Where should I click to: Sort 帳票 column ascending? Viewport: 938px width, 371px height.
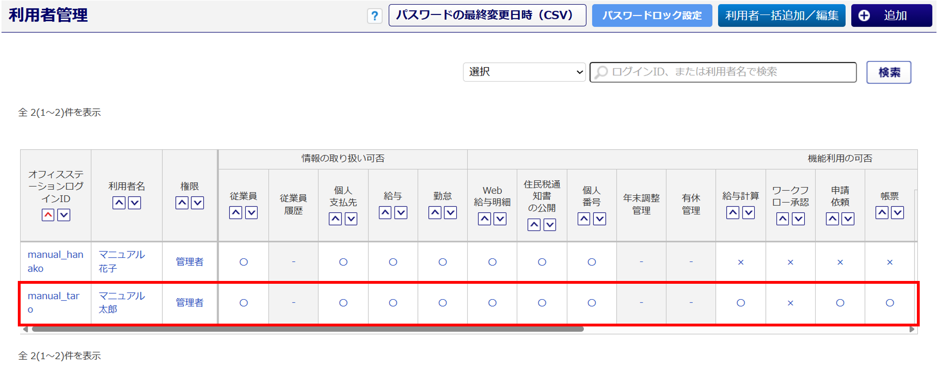click(882, 213)
